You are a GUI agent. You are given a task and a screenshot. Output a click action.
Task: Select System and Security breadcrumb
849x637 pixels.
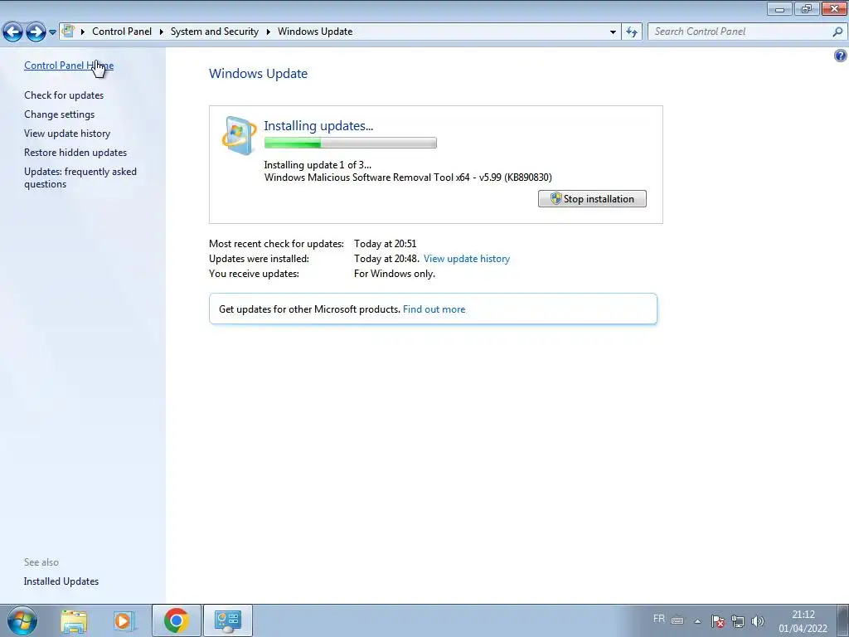tap(215, 32)
